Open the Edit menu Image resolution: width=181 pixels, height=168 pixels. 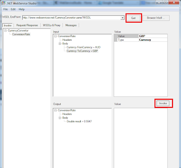click(x=13, y=9)
